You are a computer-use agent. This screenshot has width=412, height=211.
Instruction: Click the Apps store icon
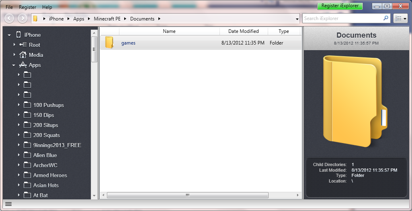click(x=23, y=65)
